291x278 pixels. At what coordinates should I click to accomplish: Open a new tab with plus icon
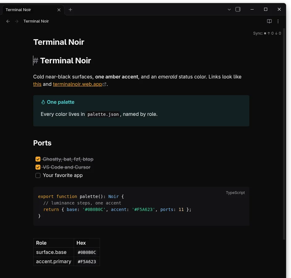click(70, 10)
